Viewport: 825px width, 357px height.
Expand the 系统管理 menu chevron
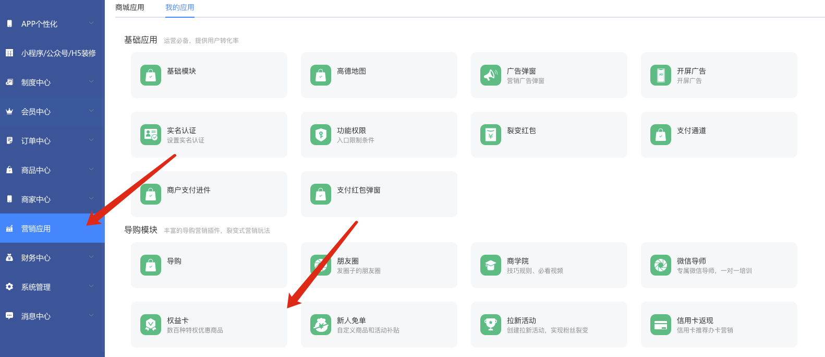point(91,286)
